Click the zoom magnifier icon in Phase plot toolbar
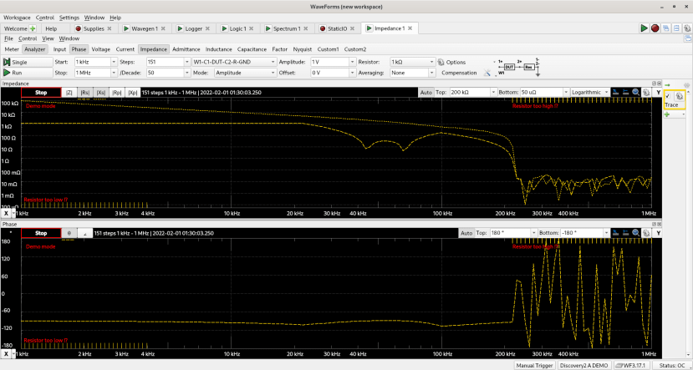 coord(635,233)
